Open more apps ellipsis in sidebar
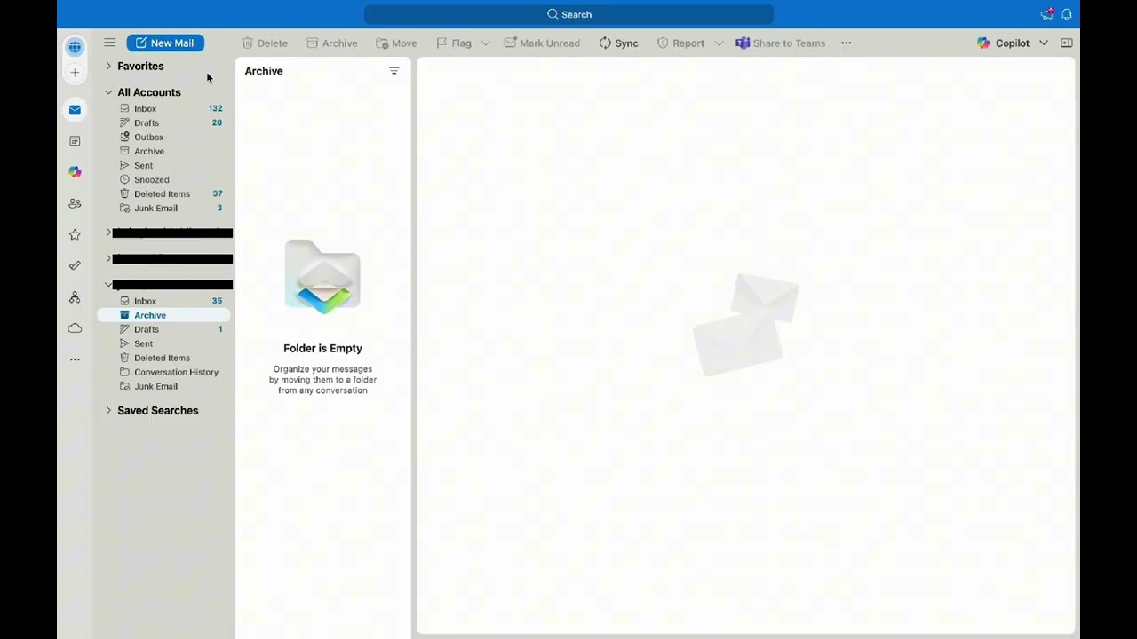This screenshot has height=639, width=1137. (x=75, y=359)
